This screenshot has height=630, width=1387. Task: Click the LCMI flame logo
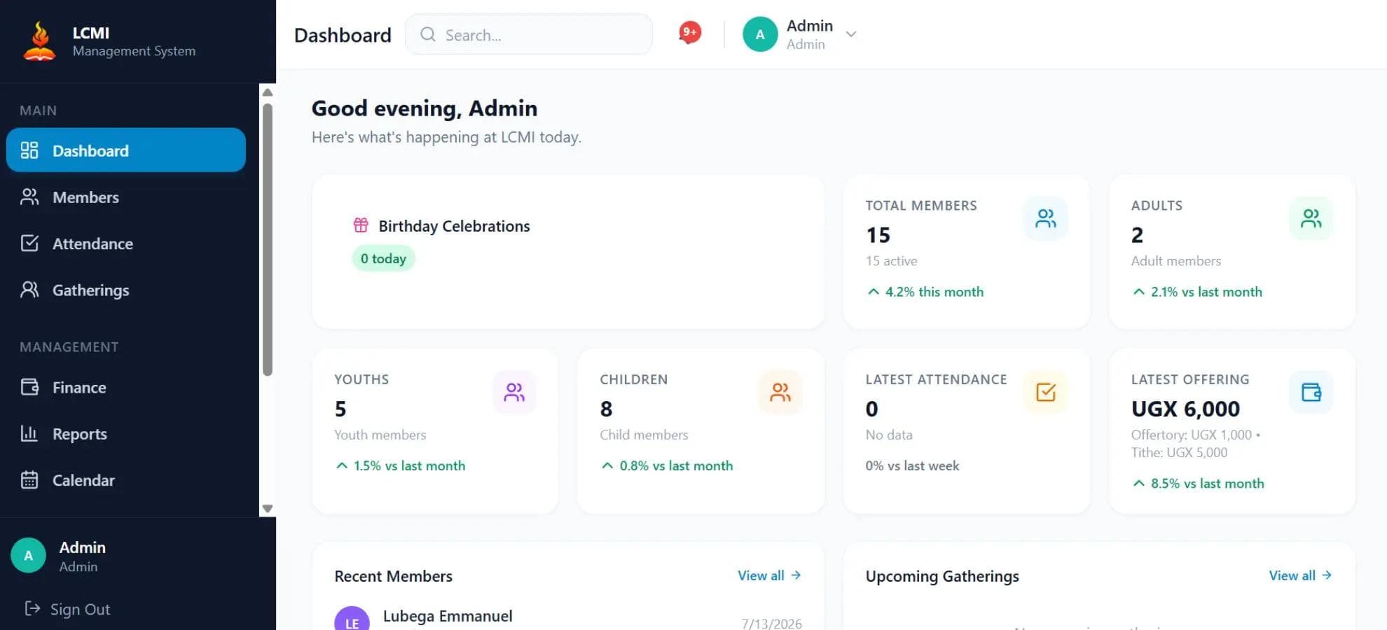[39, 41]
